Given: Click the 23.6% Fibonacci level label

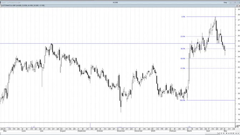Looking at the screenshot, I should click(x=183, y=36).
